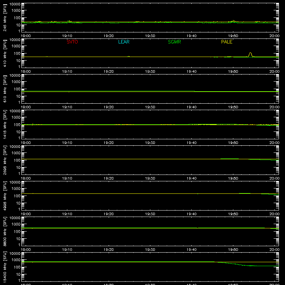
Task: Click the 1 y-axis label of 610 MHz plot
Action: (19, 103)
